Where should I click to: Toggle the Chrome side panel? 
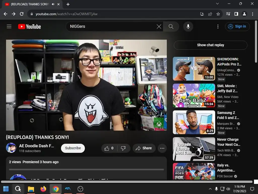click(236, 14)
